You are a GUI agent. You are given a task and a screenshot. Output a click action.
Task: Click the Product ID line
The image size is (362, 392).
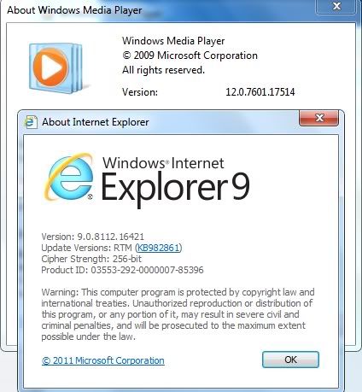[x=122, y=270]
